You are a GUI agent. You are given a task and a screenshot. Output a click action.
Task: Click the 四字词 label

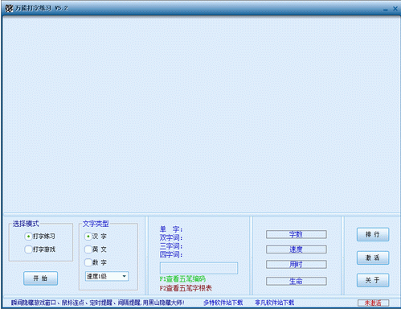pos(171,254)
